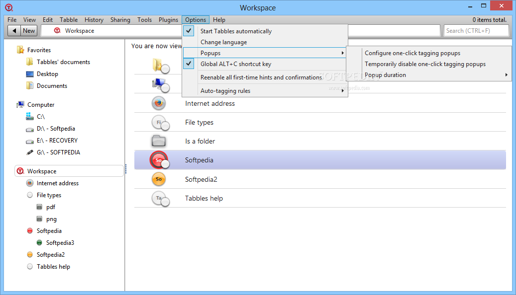Click the png tabble icon in tree

(x=39, y=219)
